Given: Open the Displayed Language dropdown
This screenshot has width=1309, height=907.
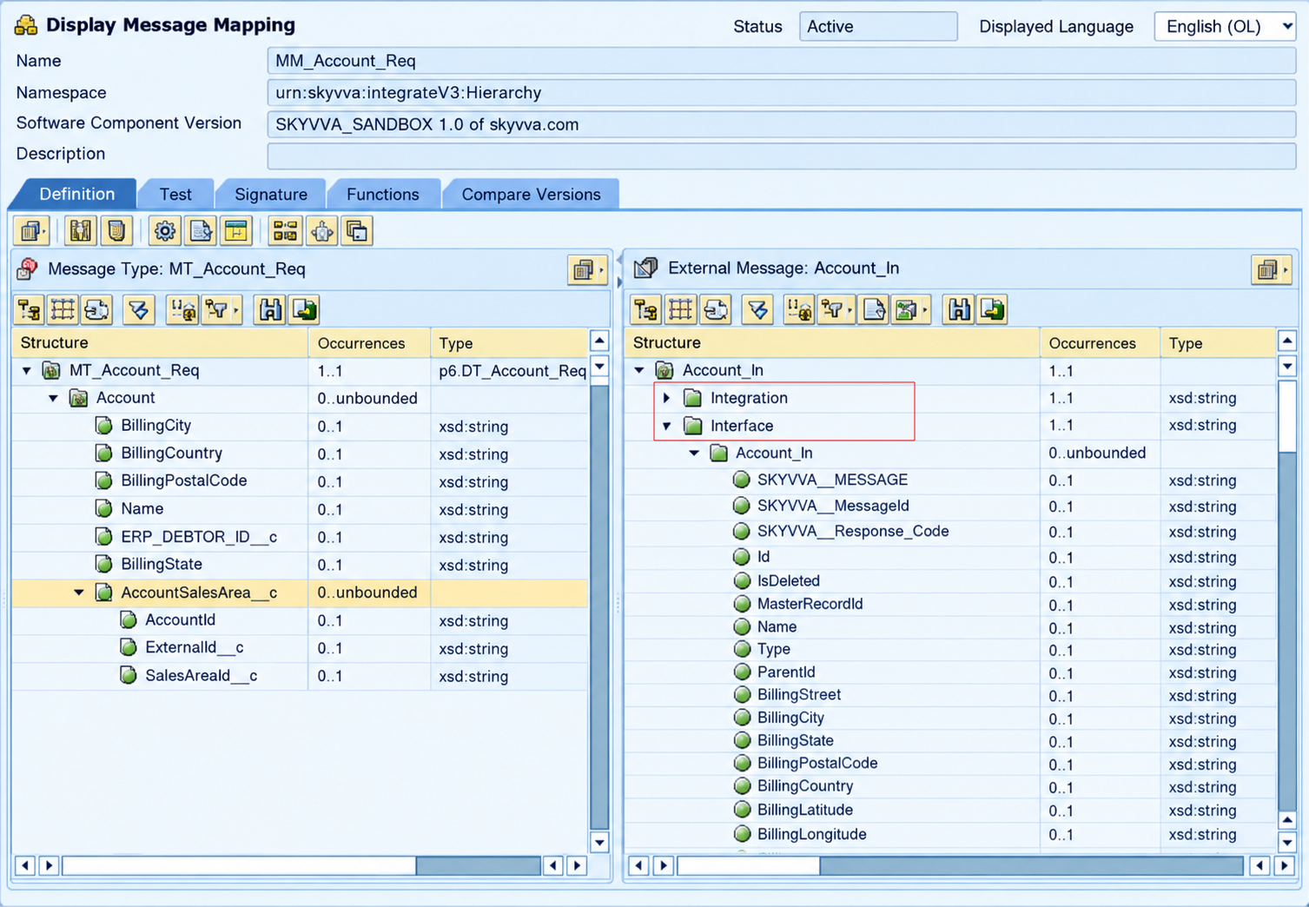Looking at the screenshot, I should [1225, 26].
